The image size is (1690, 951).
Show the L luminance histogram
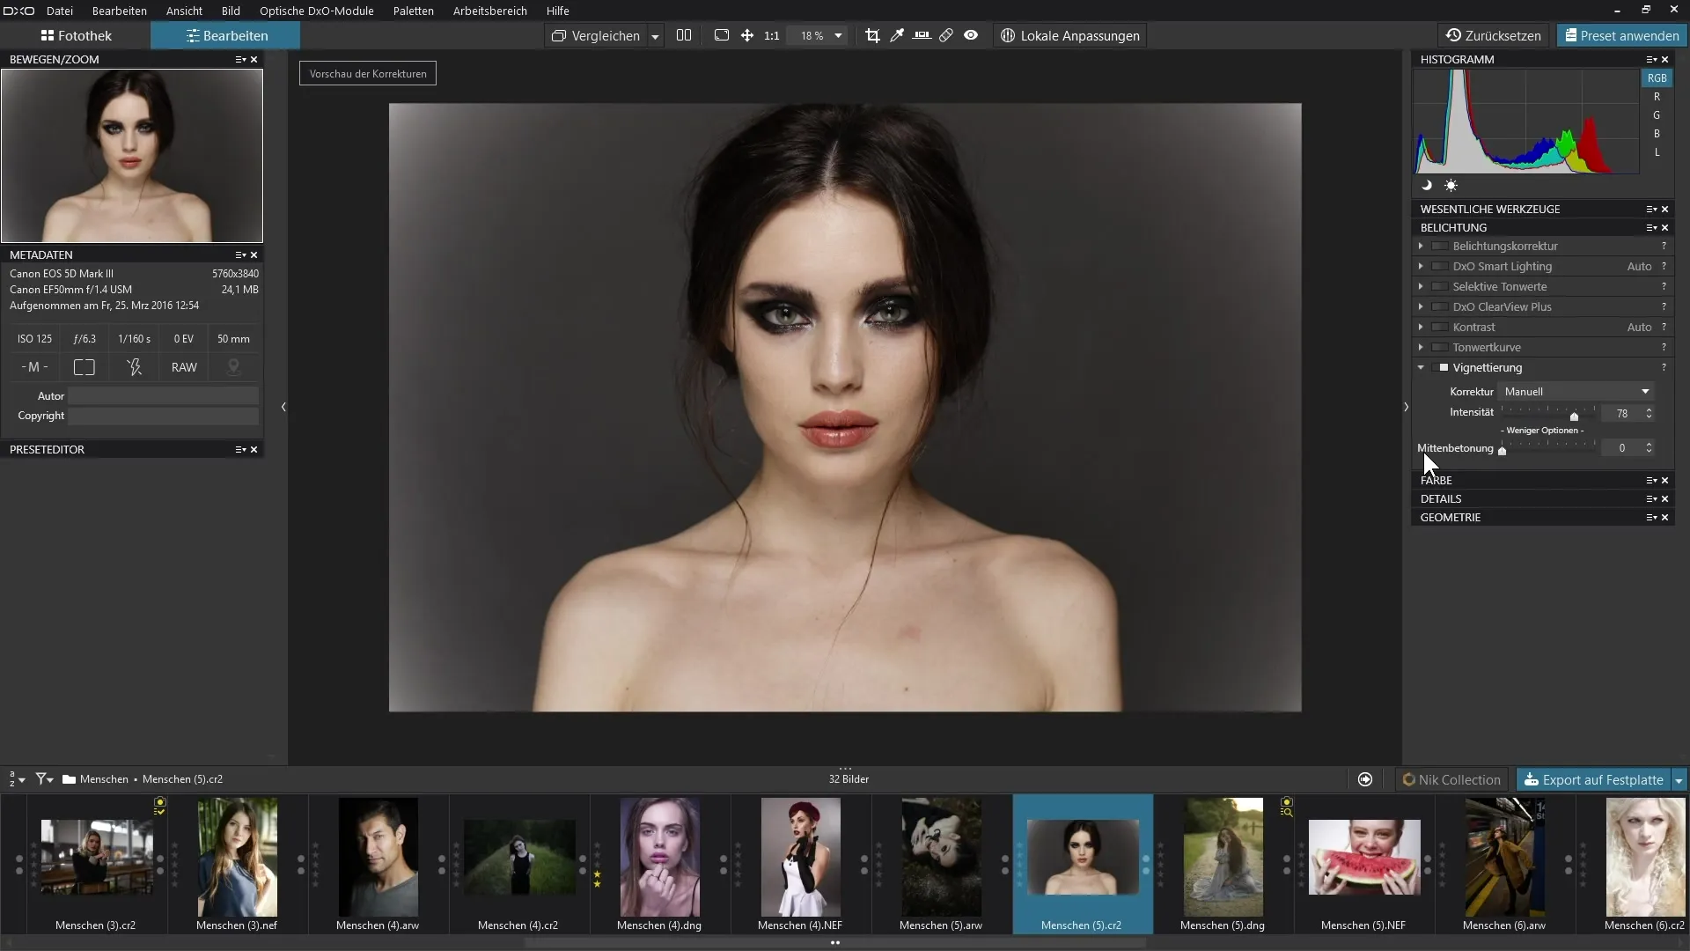1657,152
